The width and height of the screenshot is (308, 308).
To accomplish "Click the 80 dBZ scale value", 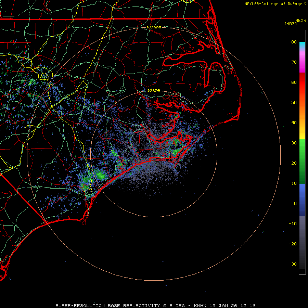I will (x=294, y=42).
